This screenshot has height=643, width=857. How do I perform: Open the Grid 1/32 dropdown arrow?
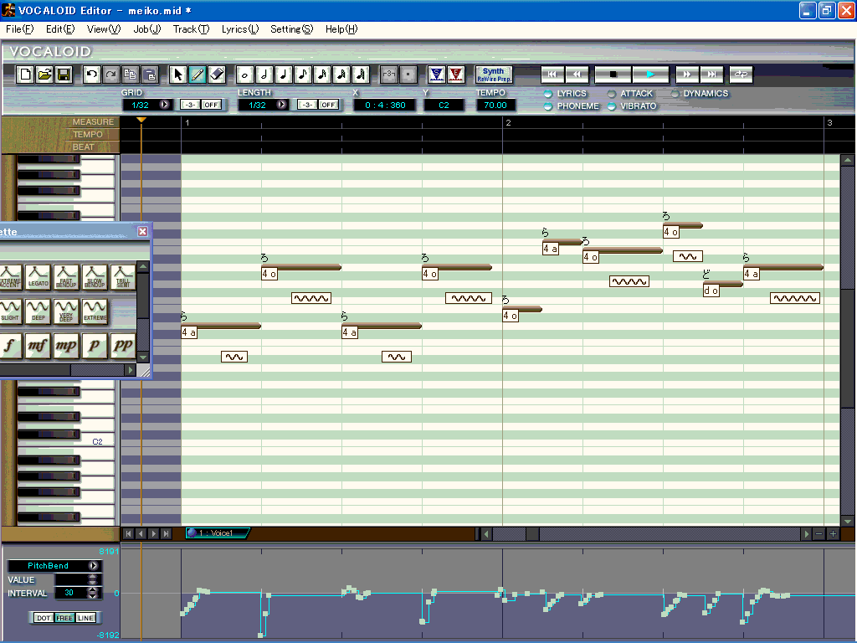tap(164, 105)
